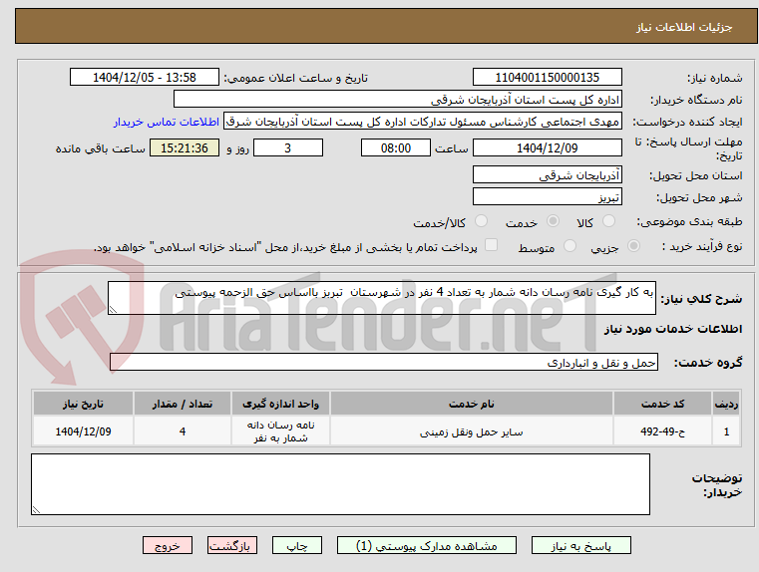Click the شرح کلی نیاز text area
This screenshot has height=572, width=759.
point(382,298)
